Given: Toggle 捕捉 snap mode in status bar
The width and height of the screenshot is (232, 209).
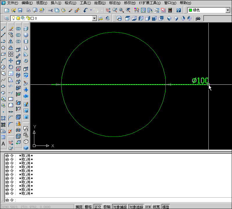Looking at the screenshot, I should pos(79,207).
